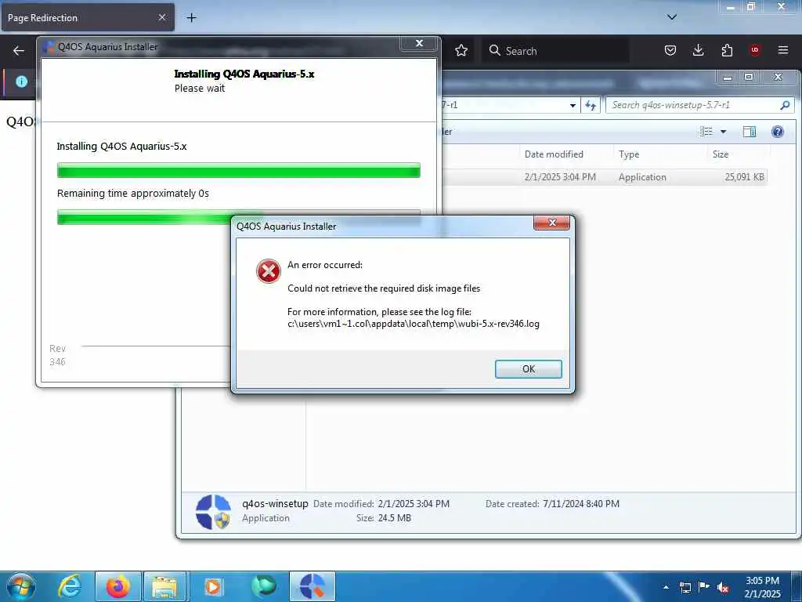The width and height of the screenshot is (802, 602).
Task: Click Explorer refresh button
Action: click(591, 106)
